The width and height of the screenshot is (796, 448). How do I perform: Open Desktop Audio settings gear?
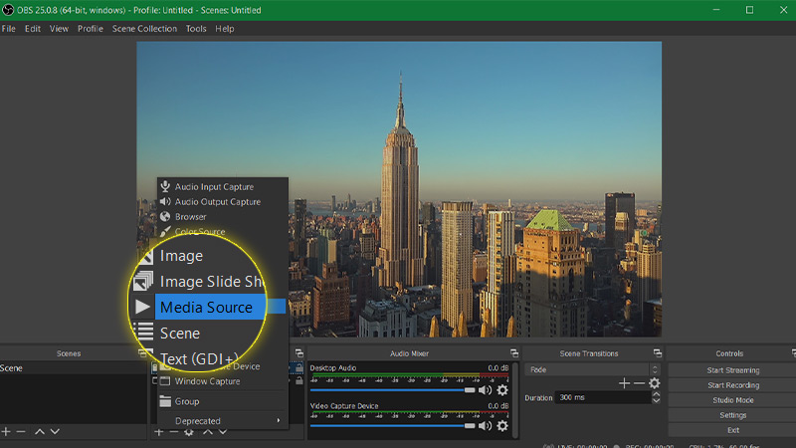pyautogui.click(x=502, y=390)
